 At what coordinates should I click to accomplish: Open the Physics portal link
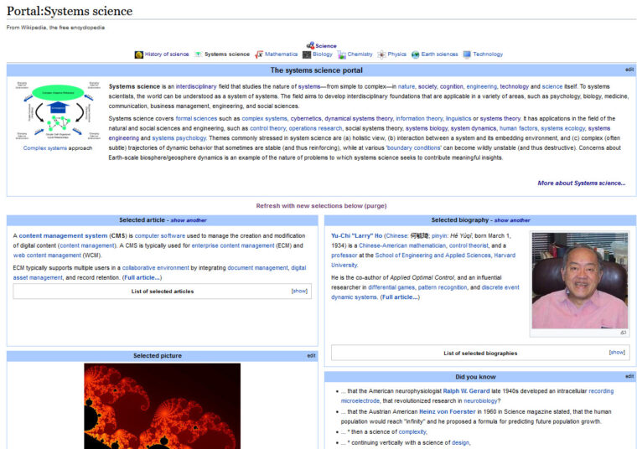397,54
